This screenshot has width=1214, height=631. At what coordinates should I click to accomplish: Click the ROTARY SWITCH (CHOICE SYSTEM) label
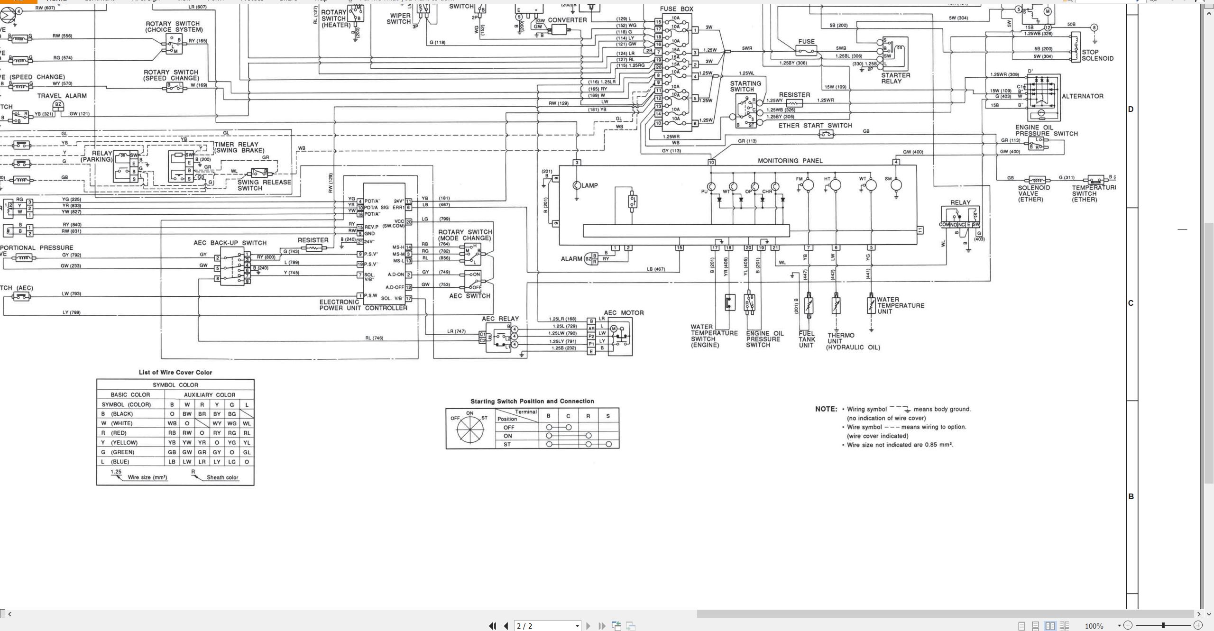174,27
